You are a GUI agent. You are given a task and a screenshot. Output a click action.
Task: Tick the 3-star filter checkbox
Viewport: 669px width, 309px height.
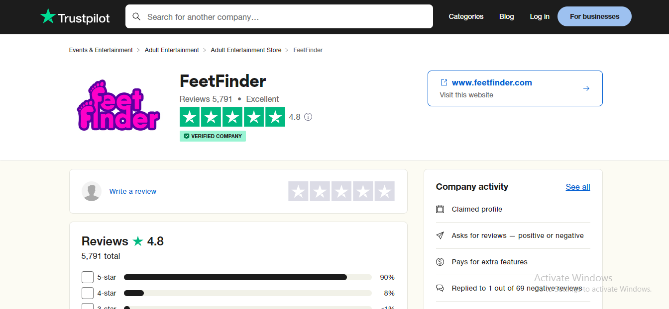pyautogui.click(x=88, y=307)
